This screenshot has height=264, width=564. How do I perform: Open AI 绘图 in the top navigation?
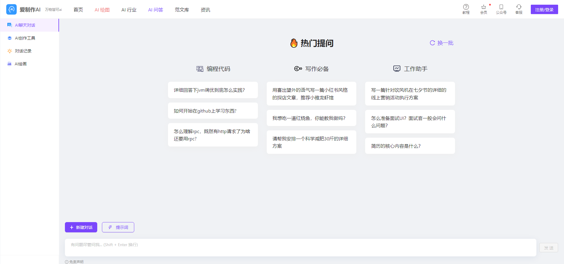[102, 10]
